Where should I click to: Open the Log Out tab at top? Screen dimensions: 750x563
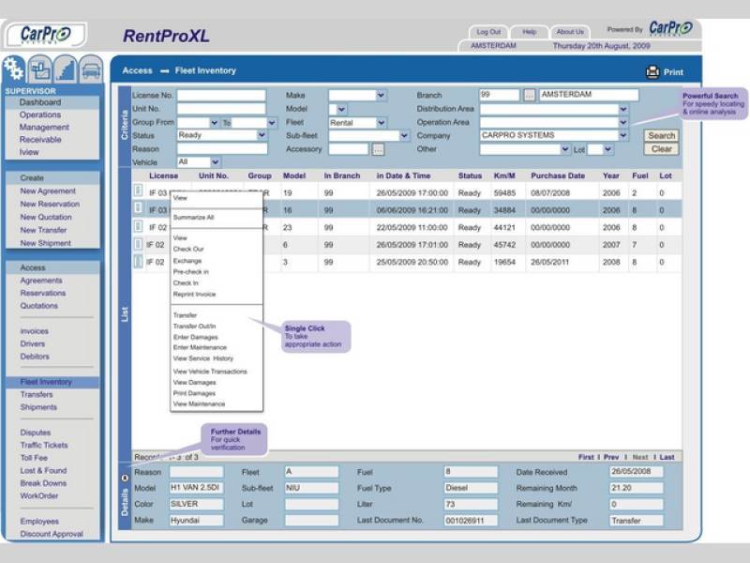pos(488,32)
